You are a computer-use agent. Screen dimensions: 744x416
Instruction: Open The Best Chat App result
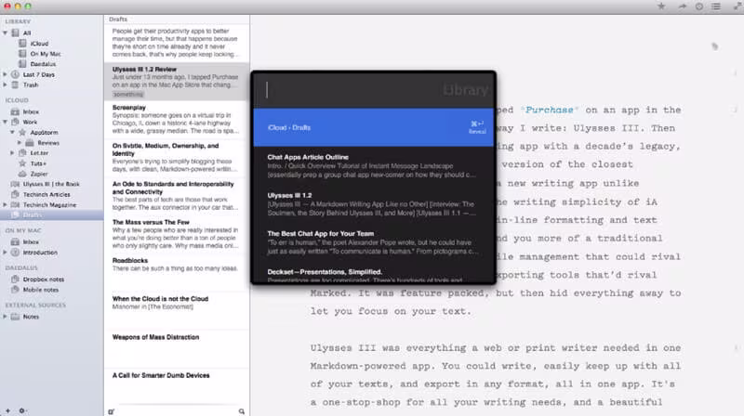coord(374,242)
